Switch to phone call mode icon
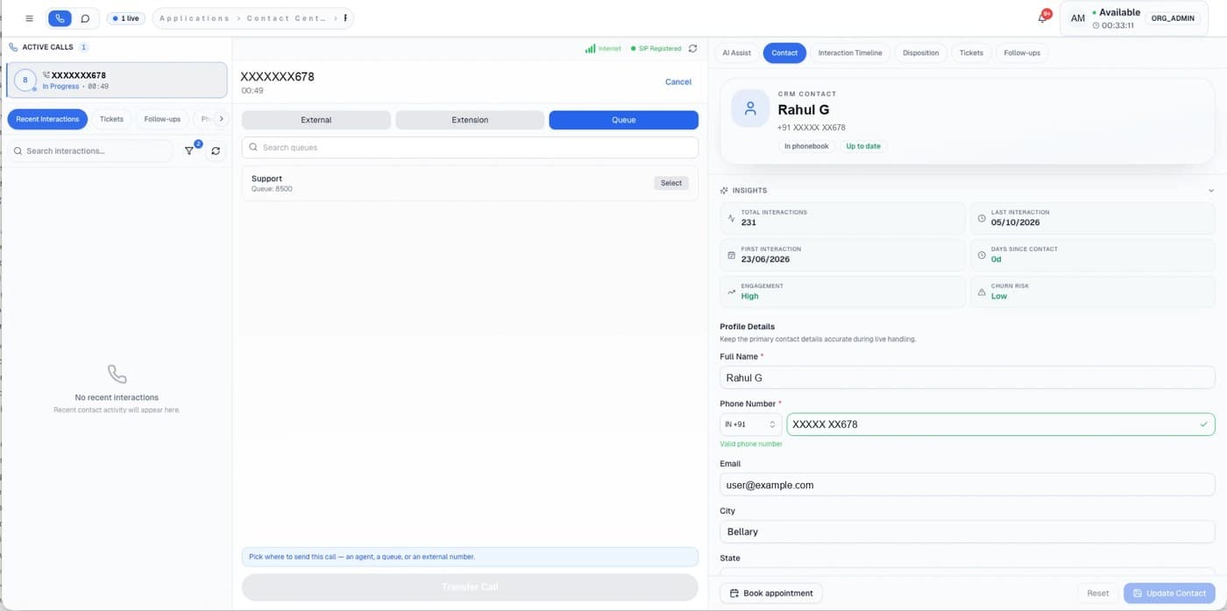Image resolution: width=1227 pixels, height=611 pixels. 60,18
